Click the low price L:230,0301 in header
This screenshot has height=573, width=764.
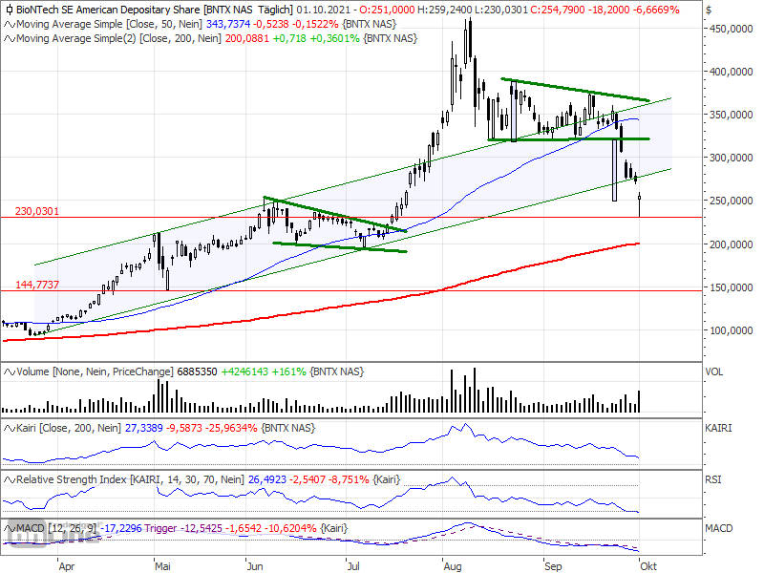click(x=499, y=10)
